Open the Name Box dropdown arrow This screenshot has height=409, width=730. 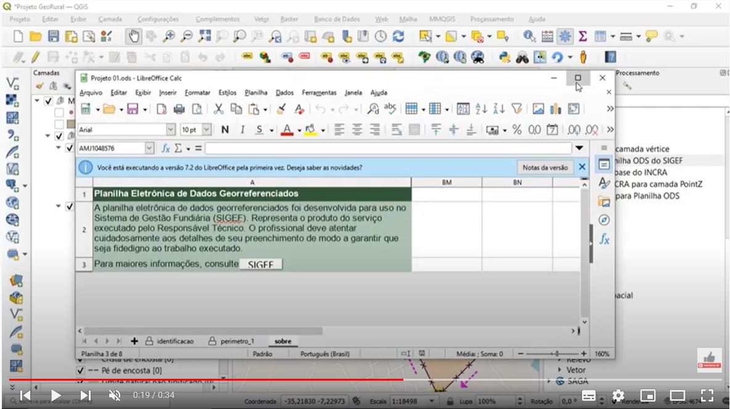point(149,149)
